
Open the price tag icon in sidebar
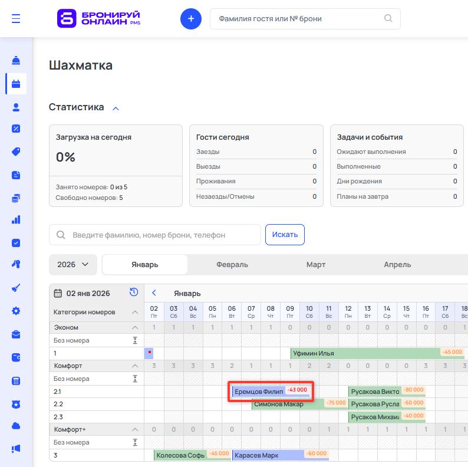[16, 152]
